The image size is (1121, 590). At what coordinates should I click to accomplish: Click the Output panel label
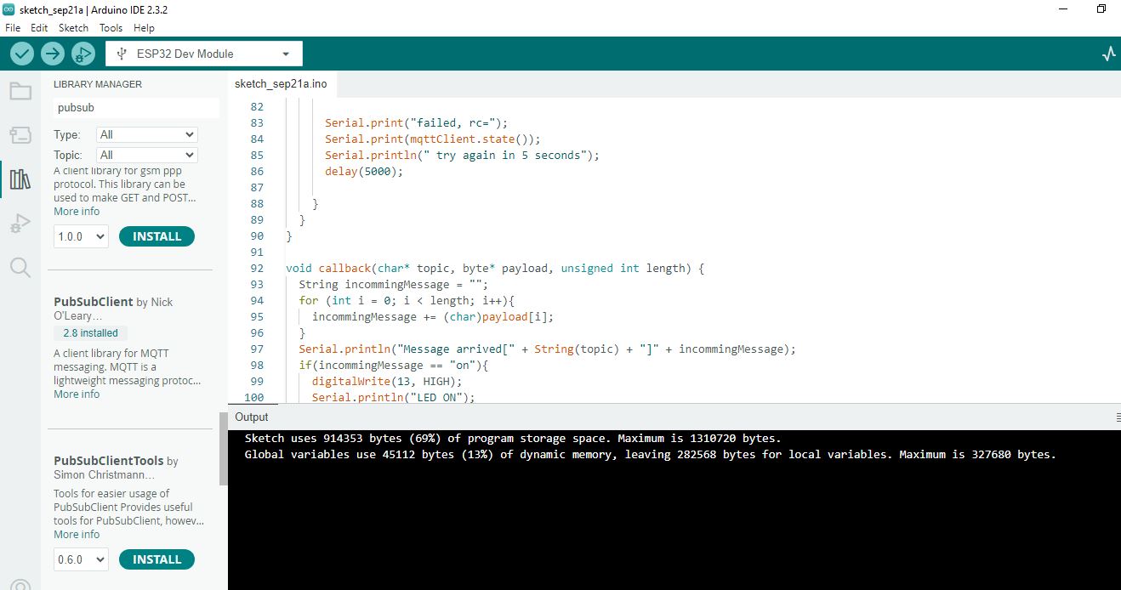pyautogui.click(x=252, y=417)
